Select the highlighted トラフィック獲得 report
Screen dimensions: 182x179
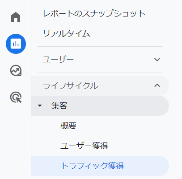click(x=100, y=166)
